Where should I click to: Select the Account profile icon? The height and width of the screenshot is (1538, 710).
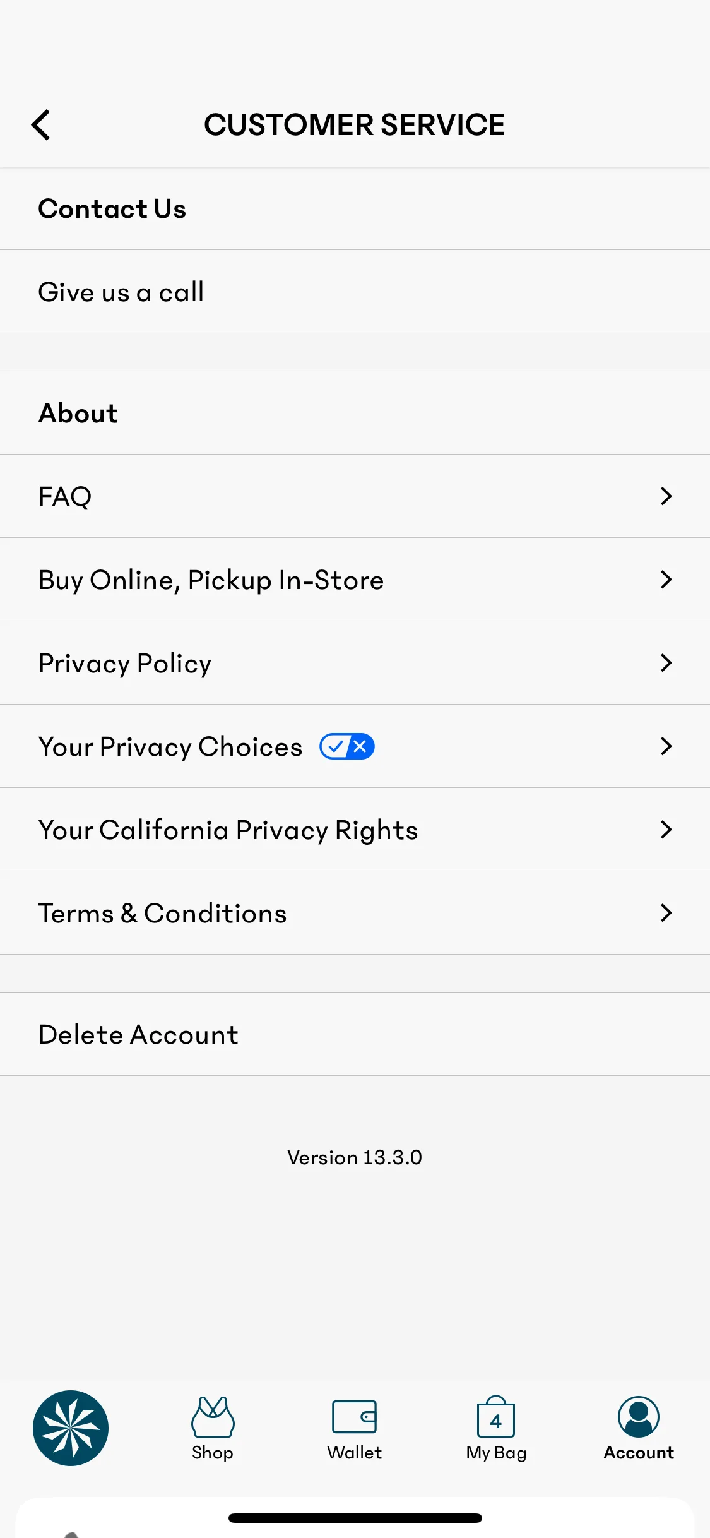tap(639, 1416)
